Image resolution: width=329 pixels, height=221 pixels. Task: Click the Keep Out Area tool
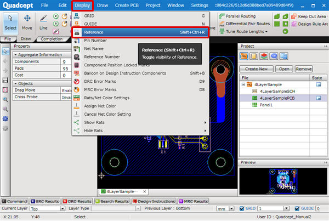tap(309, 16)
